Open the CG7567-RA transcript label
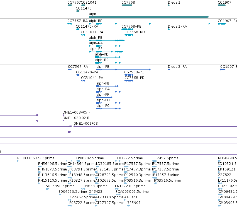This screenshot has width=237, height=207. tap(77, 21)
